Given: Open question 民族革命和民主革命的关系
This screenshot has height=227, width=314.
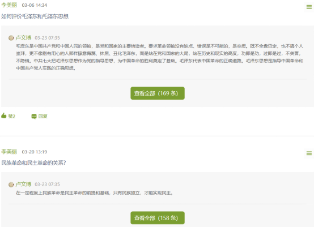Looking at the screenshot, I should [x=33, y=163].
